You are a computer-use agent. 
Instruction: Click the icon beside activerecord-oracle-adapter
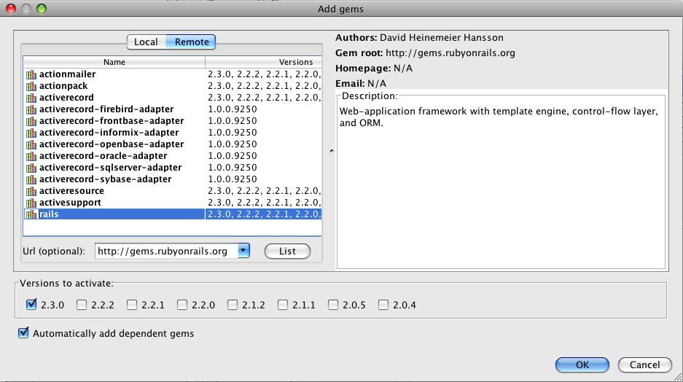pos(31,156)
